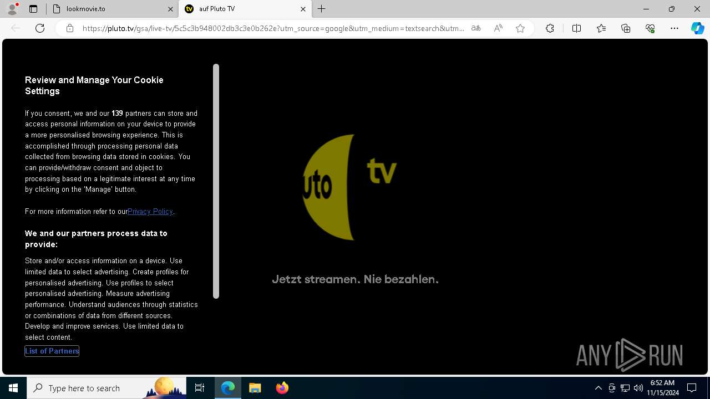This screenshot has width=710, height=399.
Task: Open network status tray icon
Action: click(625, 388)
